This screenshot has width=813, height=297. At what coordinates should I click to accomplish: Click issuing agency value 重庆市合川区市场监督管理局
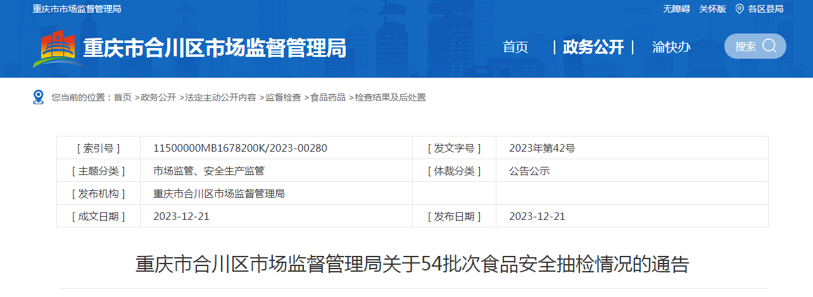(219, 193)
